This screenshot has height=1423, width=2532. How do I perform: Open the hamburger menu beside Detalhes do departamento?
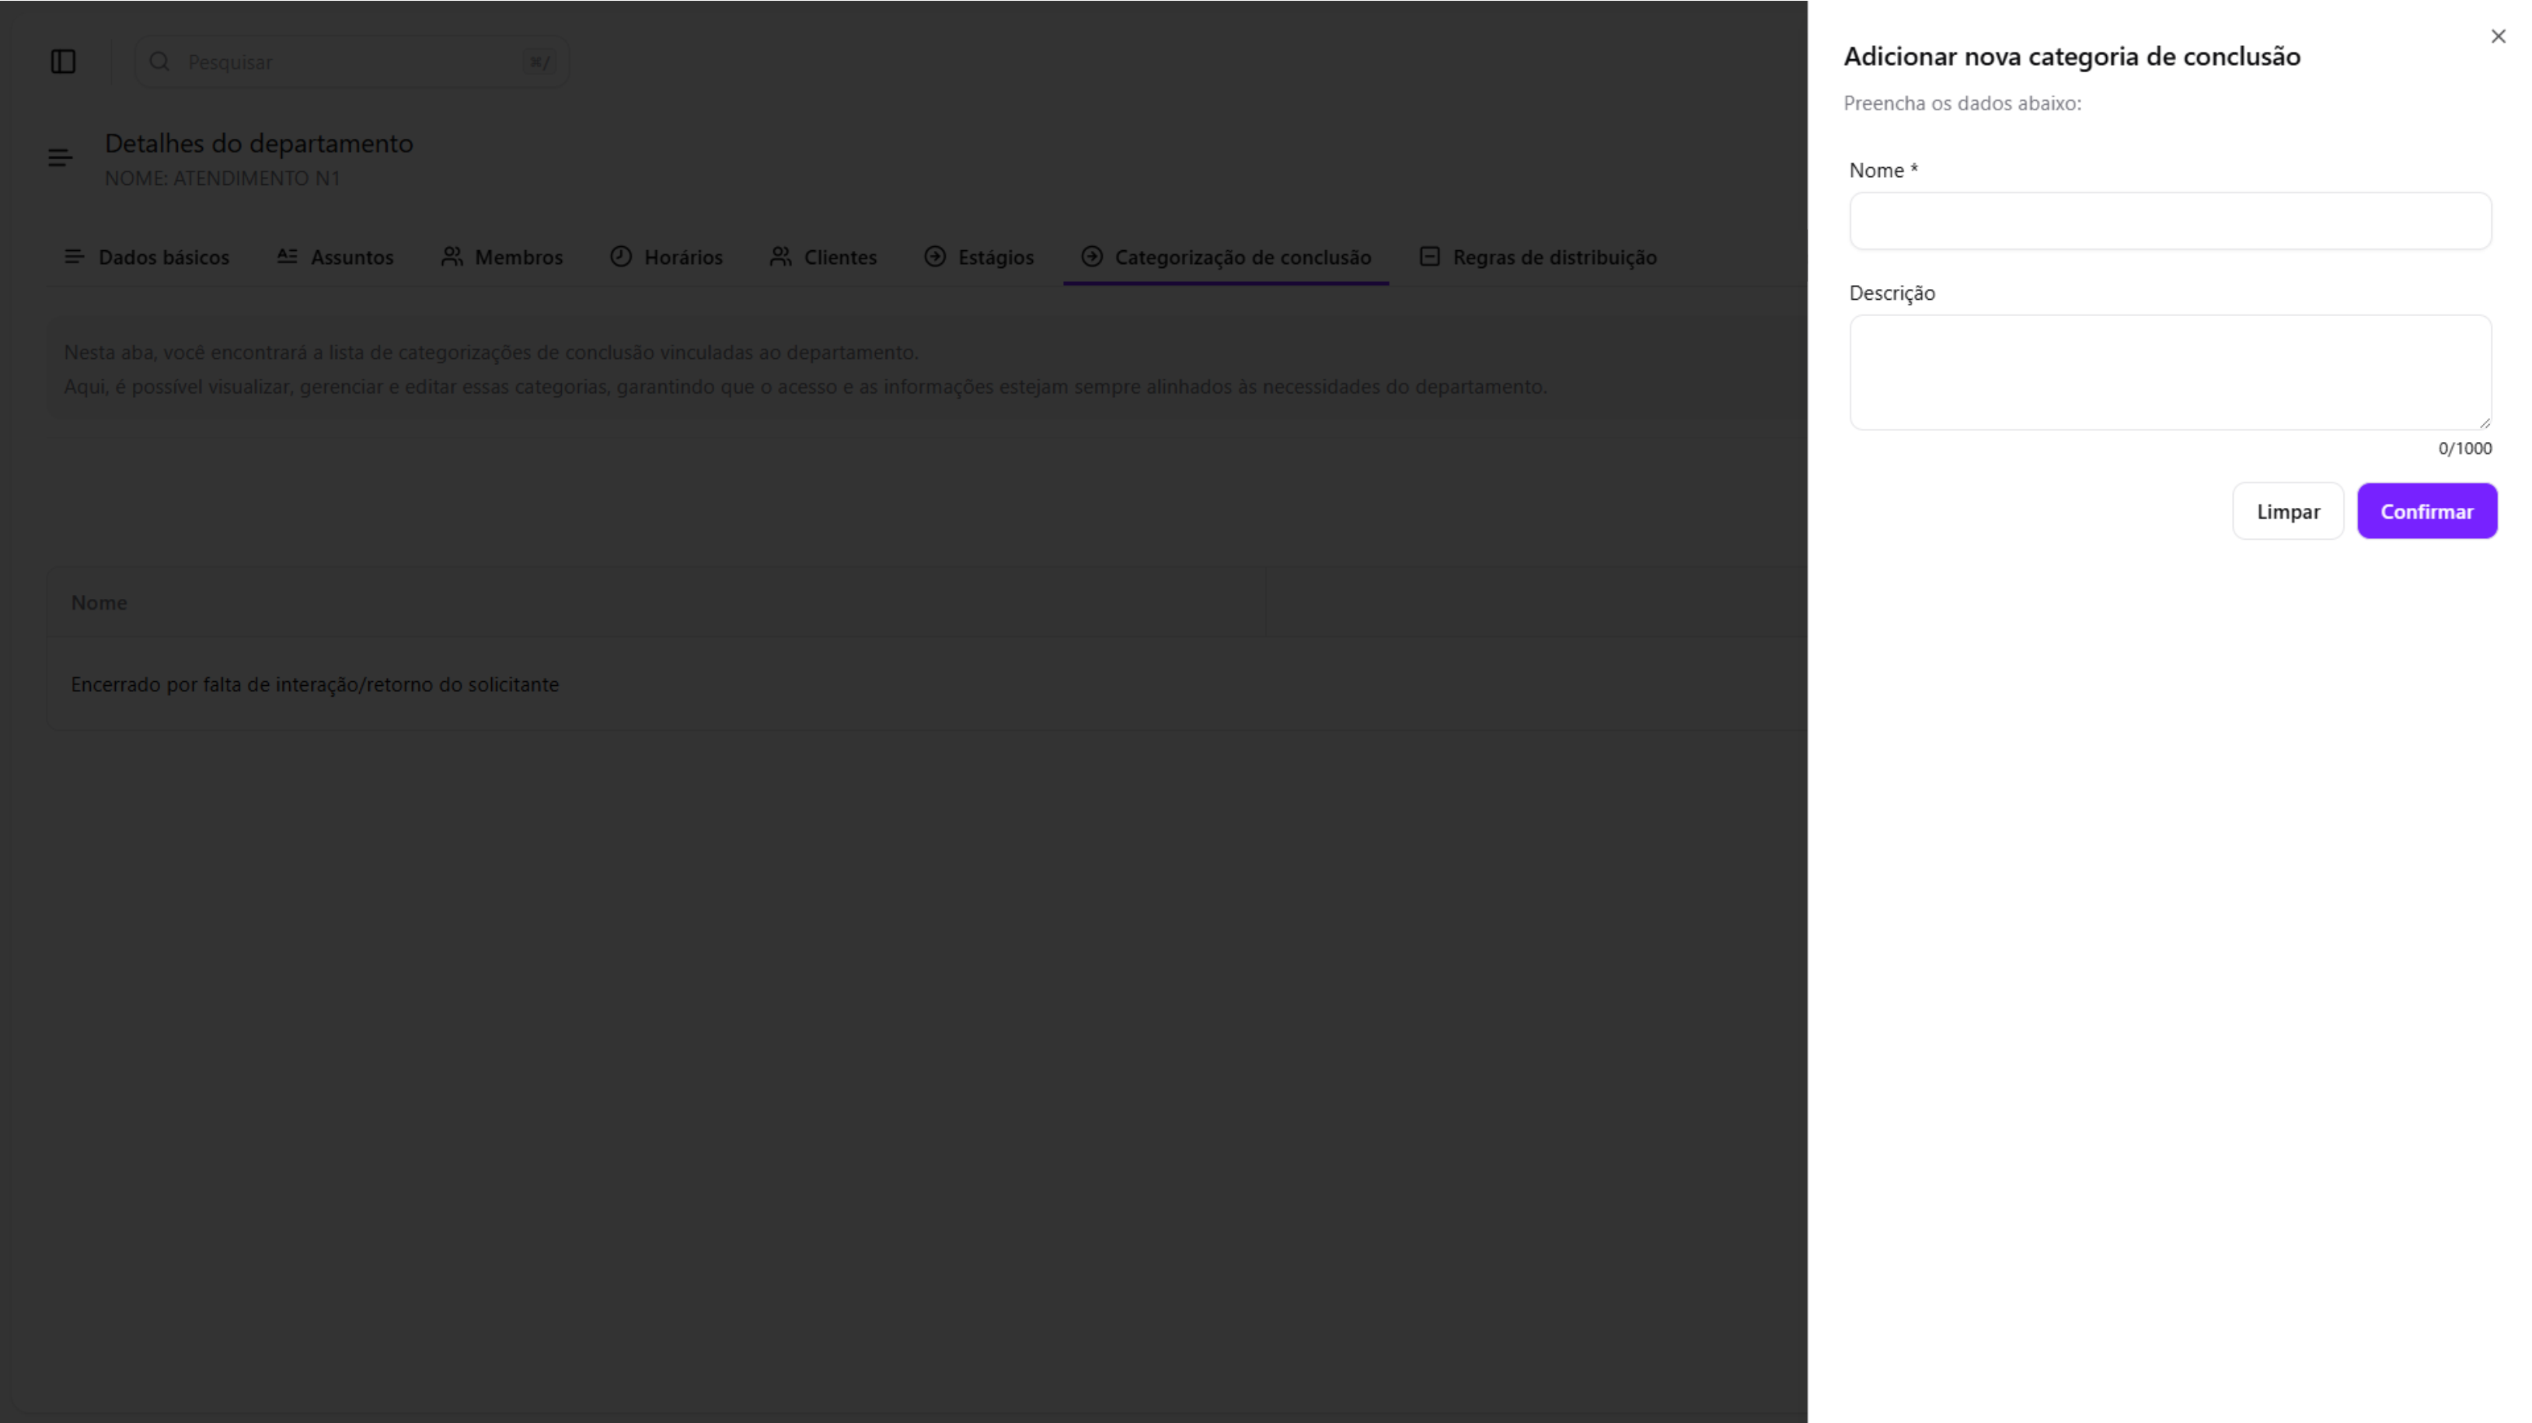click(x=60, y=158)
